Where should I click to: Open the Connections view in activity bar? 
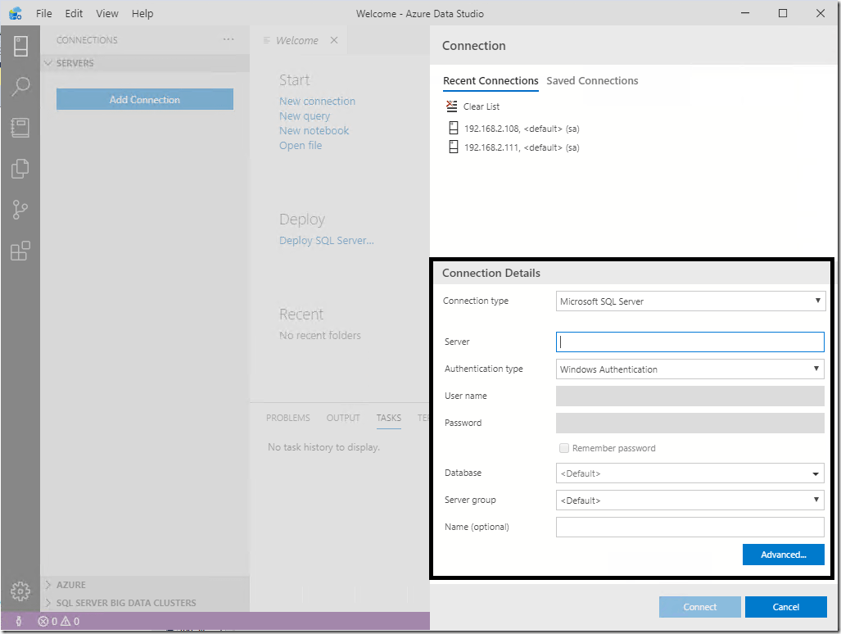[x=20, y=46]
